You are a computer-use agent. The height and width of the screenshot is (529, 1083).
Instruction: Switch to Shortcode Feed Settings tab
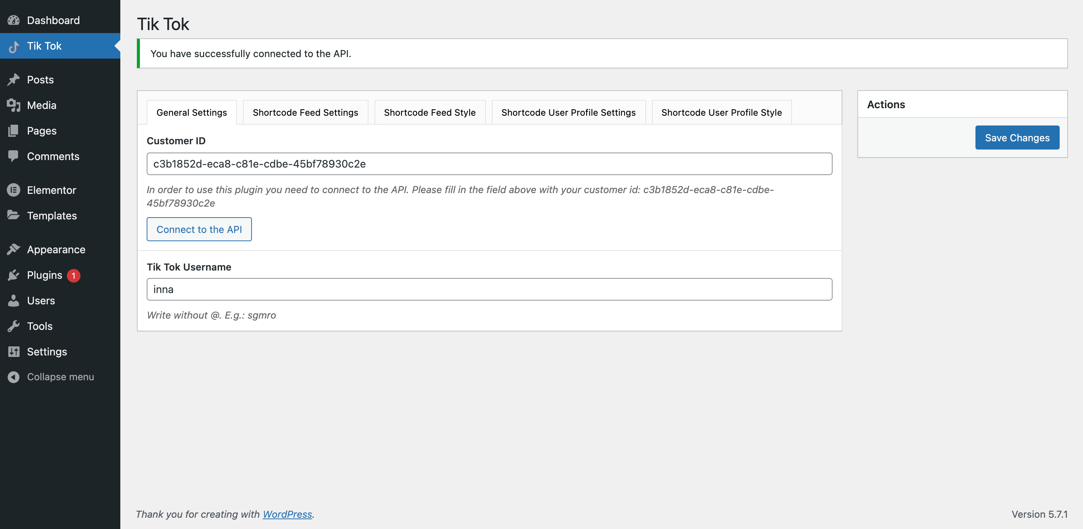click(306, 112)
